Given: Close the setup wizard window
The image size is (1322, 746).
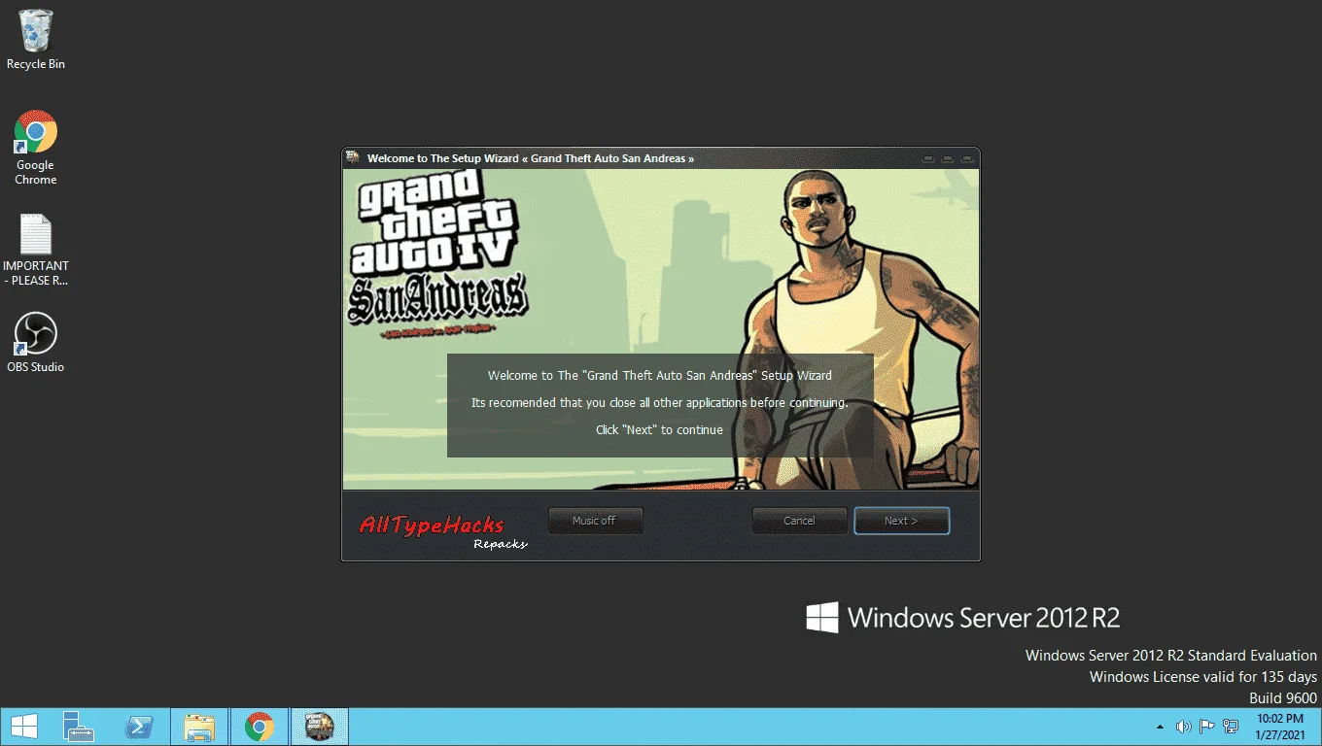Looking at the screenshot, I should 967,158.
